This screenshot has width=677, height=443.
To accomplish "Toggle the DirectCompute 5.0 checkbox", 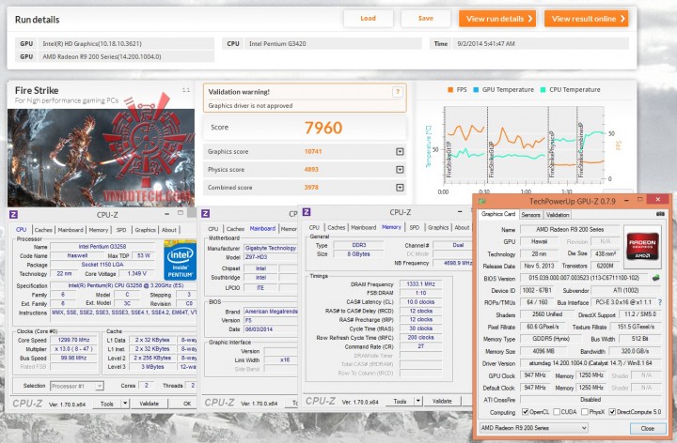I will 612,412.
